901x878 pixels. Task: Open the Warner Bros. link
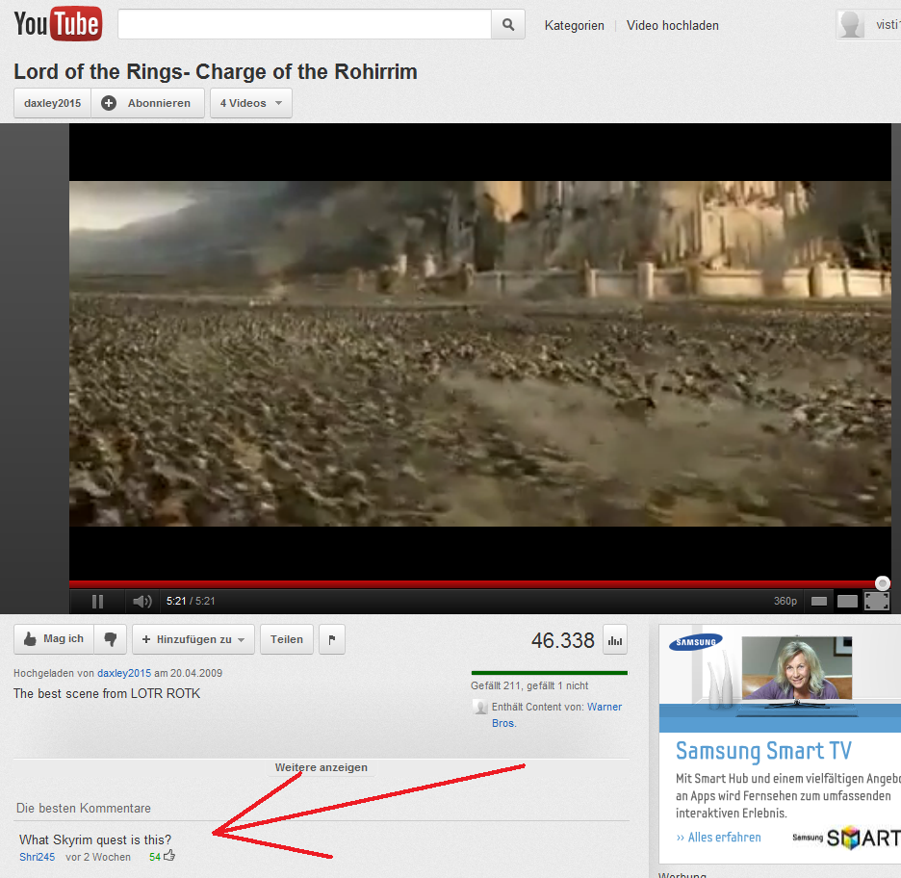coord(556,714)
